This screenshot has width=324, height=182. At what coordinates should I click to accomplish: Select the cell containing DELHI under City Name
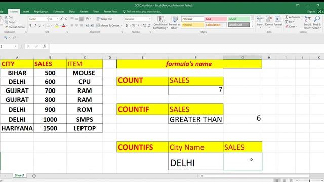point(196,161)
